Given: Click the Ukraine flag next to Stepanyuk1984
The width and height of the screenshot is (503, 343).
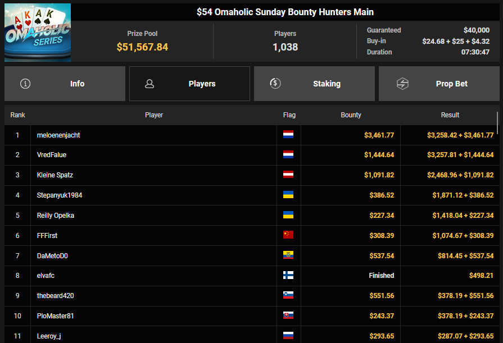Looking at the screenshot, I should pyautogui.click(x=288, y=195).
